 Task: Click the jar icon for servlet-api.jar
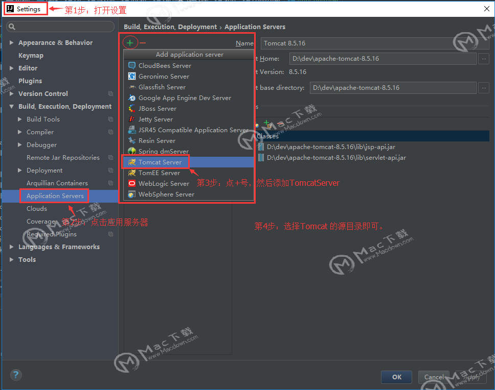coord(261,158)
